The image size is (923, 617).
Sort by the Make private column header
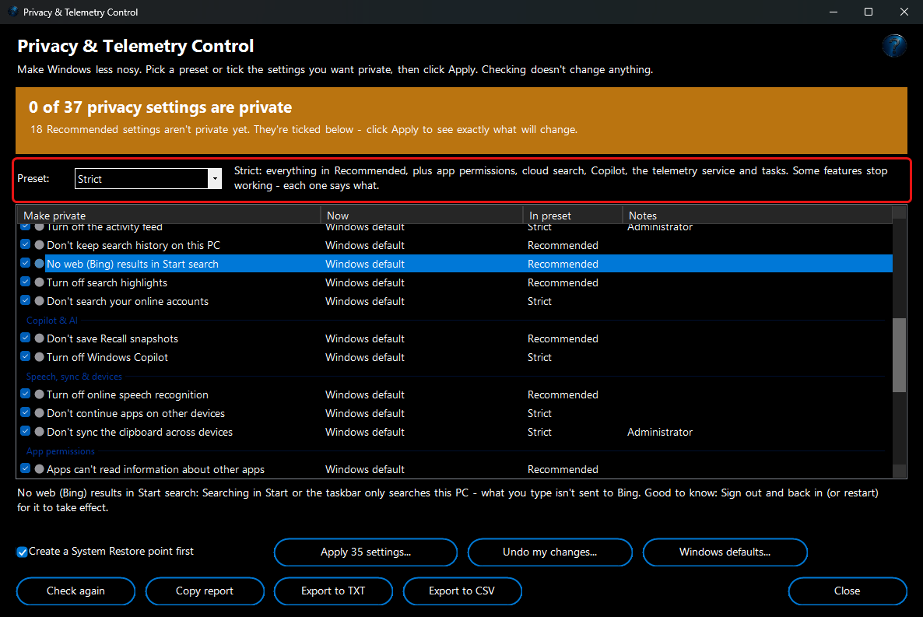point(168,216)
